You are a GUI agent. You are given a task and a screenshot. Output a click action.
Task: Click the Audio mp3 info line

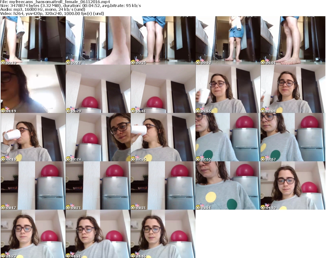click(43, 10)
